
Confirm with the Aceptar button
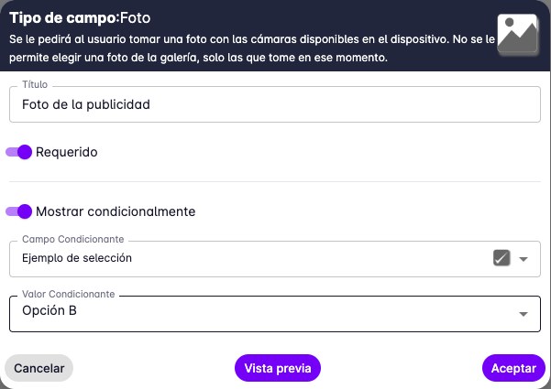tap(513, 368)
